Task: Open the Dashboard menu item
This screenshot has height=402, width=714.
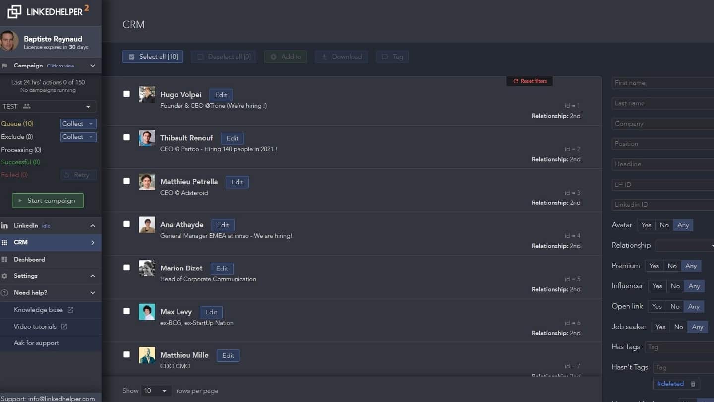Action: pyautogui.click(x=51, y=259)
